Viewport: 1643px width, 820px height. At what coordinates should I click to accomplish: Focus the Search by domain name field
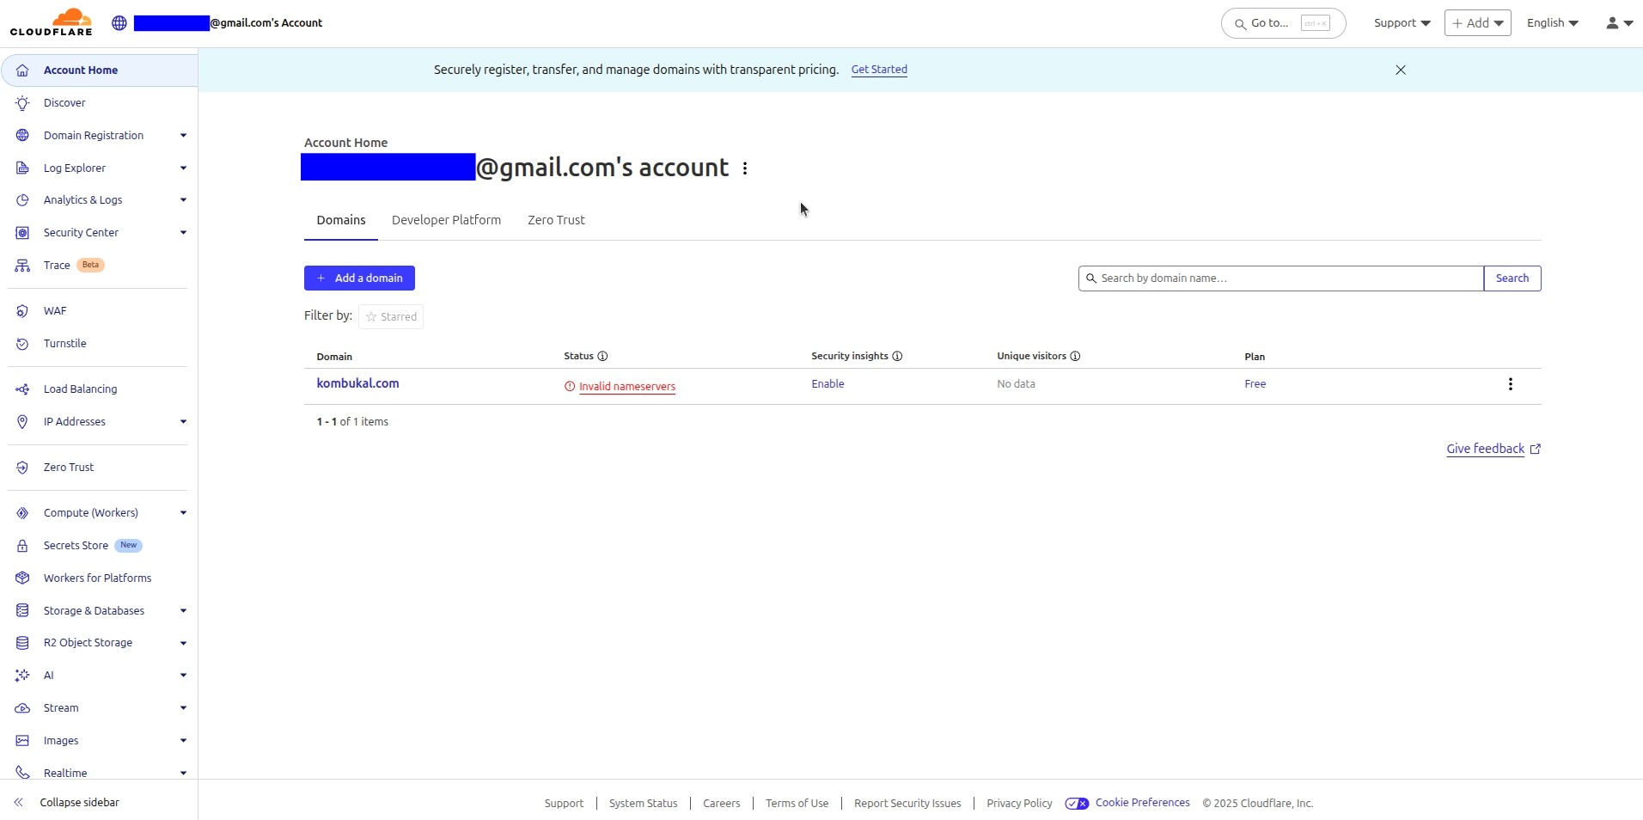click(1281, 278)
